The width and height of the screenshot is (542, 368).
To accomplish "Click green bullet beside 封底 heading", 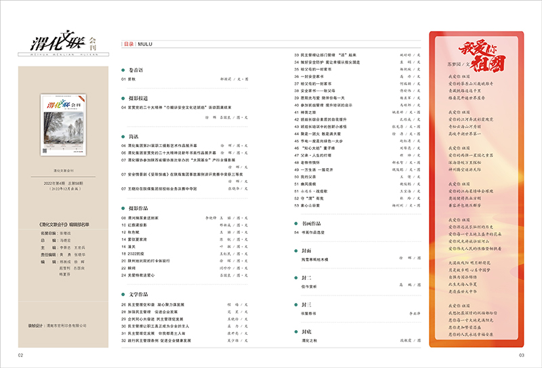I will (297, 331).
